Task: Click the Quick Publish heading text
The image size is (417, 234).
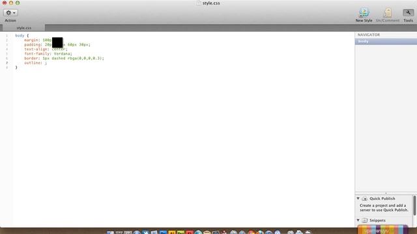Action: click(382, 198)
